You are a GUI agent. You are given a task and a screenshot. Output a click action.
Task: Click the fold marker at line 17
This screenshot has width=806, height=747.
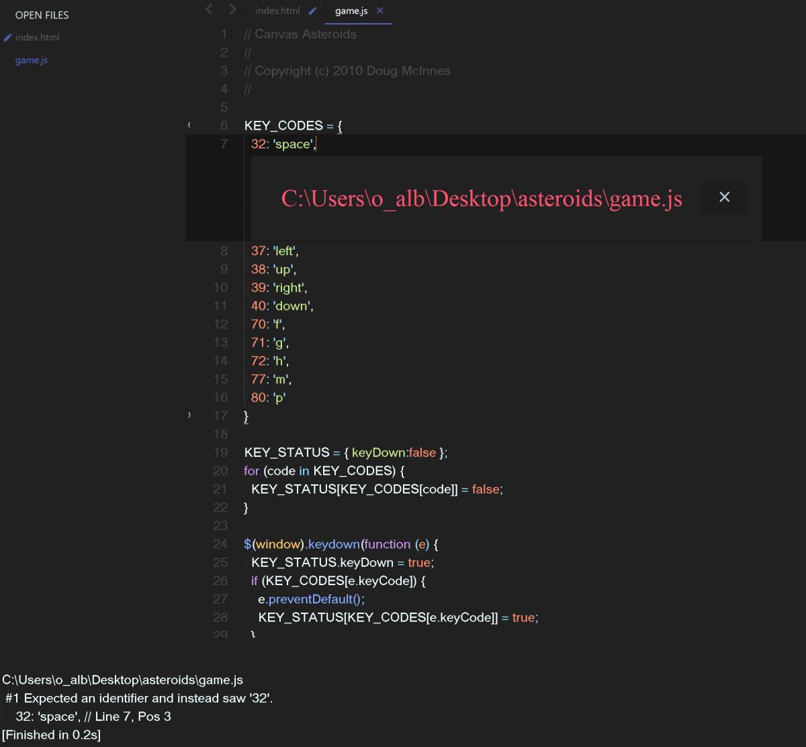tap(189, 415)
